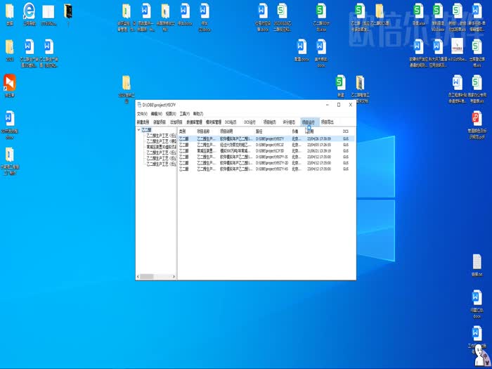Viewport: 492px width, 369px height.
Task: Open the Internet Explorer desktop shortcut
Action: (30, 11)
